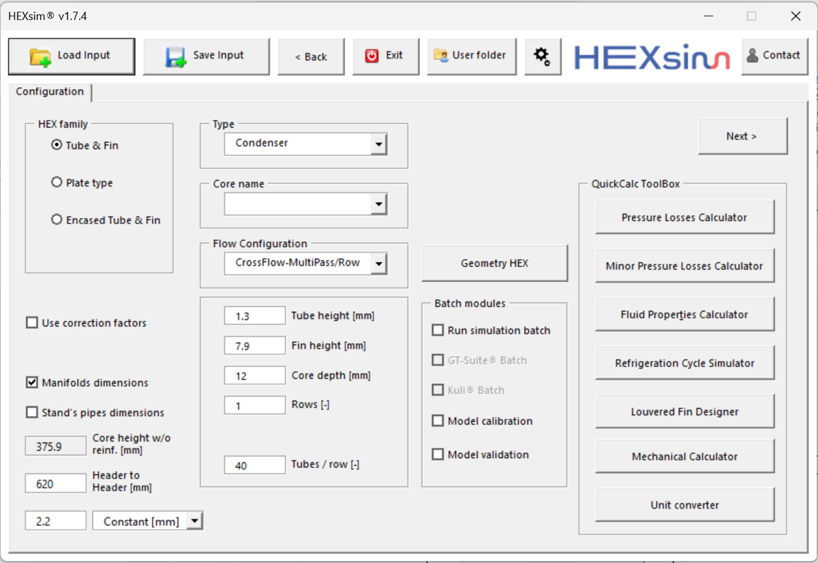Click the Contact person icon
Screen dimensions: 818x563
753,56
